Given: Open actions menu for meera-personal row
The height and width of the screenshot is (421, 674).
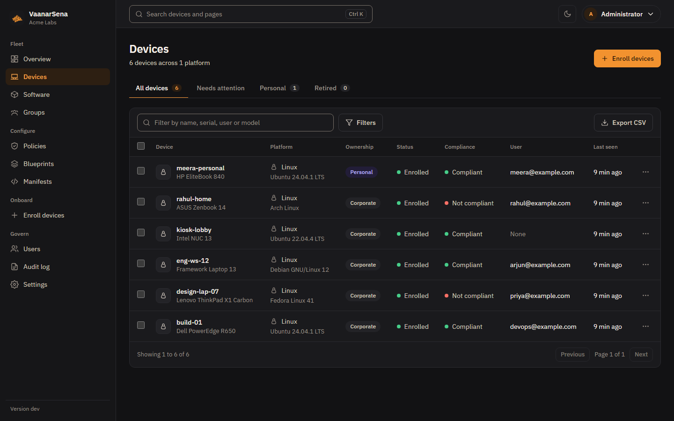Looking at the screenshot, I should [645, 172].
